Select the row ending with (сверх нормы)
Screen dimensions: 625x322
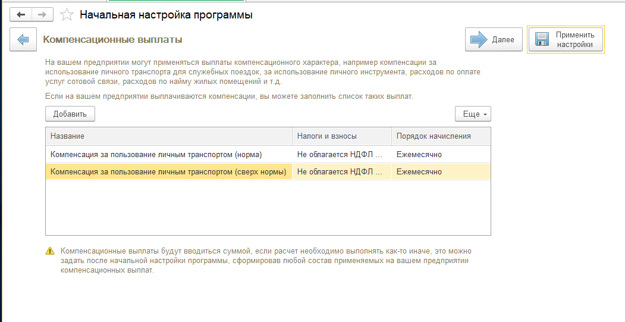pyautogui.click(x=268, y=172)
